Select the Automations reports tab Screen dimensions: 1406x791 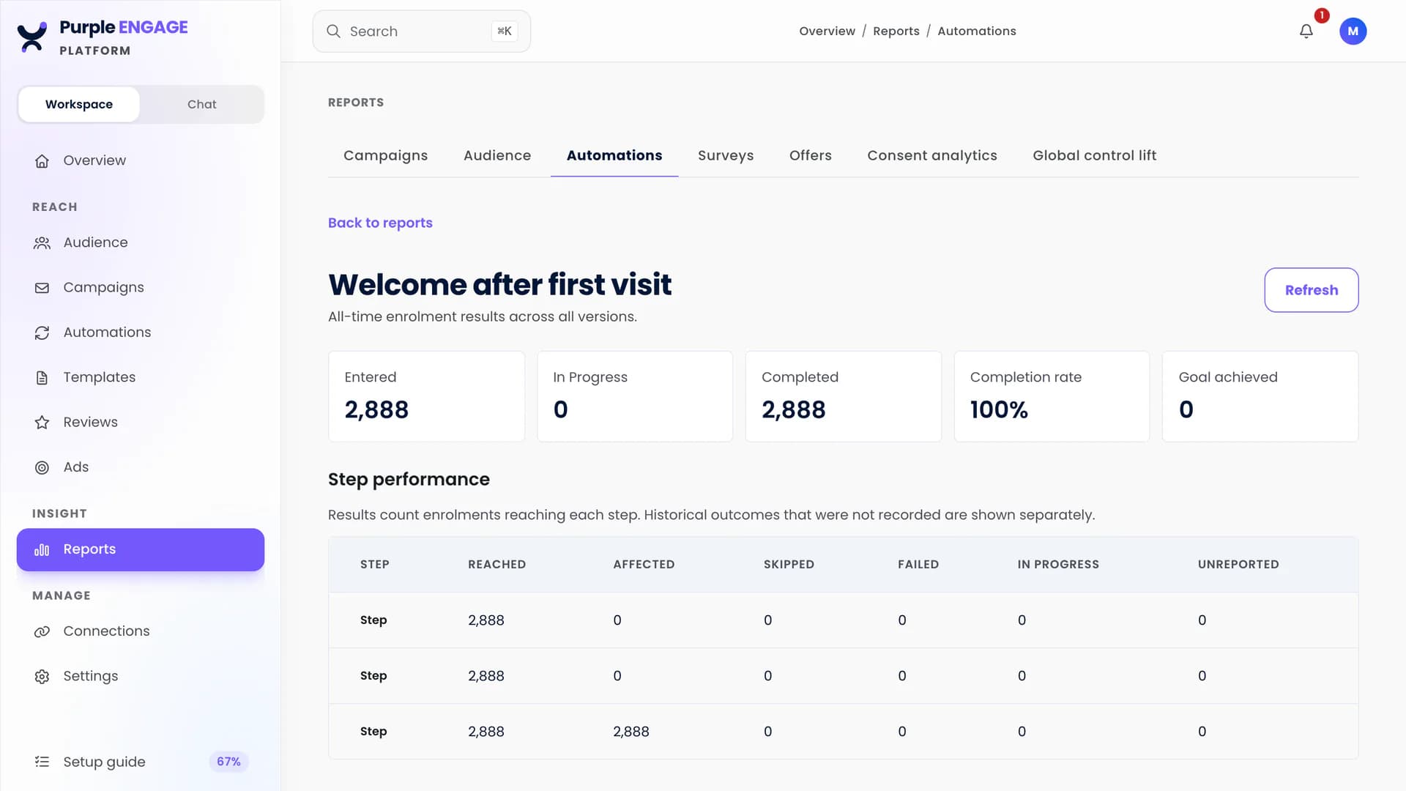(614, 155)
